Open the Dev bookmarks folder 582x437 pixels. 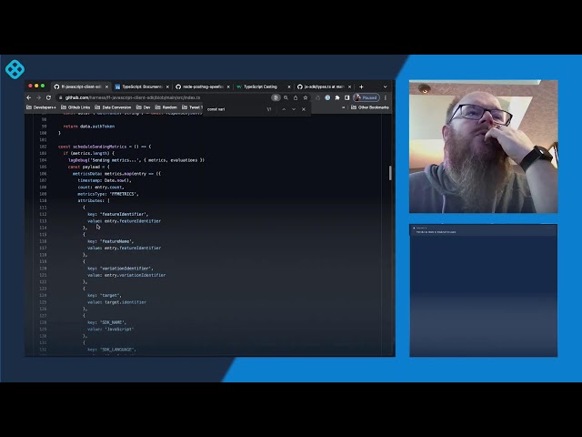[x=144, y=107]
